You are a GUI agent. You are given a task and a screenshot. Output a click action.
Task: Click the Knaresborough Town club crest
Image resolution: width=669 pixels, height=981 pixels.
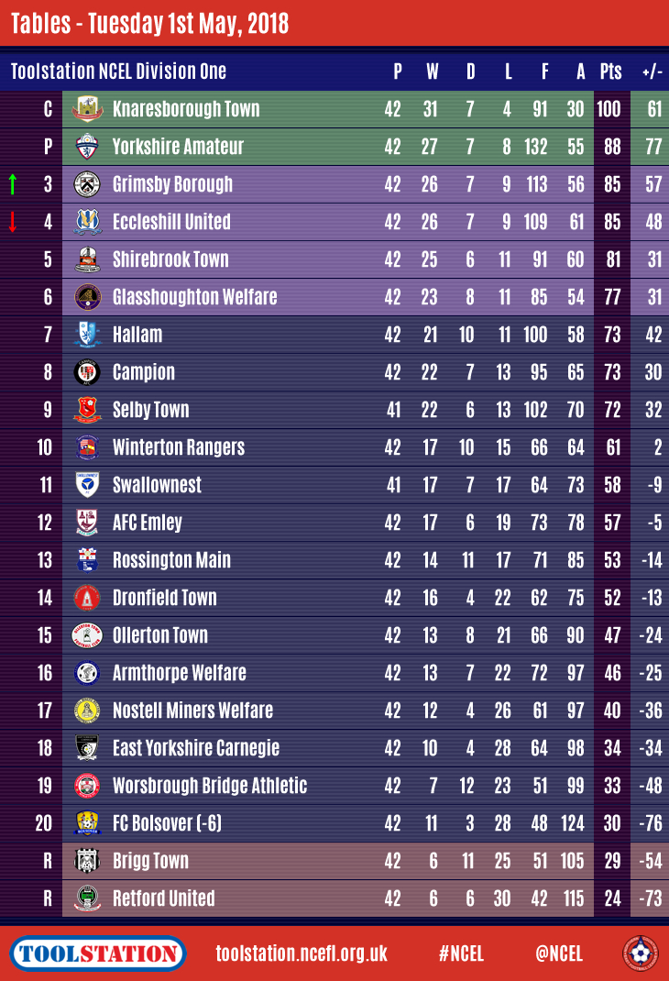tap(87, 109)
